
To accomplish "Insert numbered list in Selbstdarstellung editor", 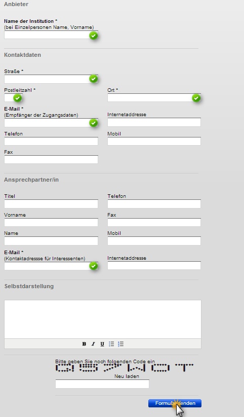I will coord(121,344).
